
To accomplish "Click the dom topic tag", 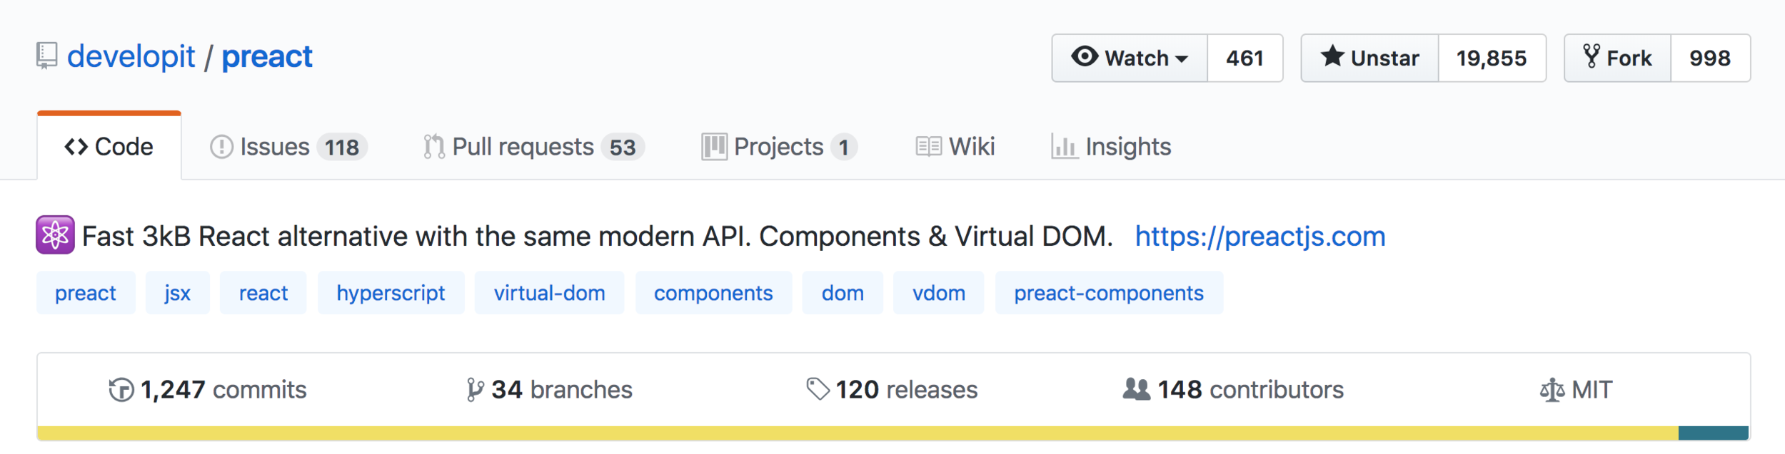I will tap(843, 293).
